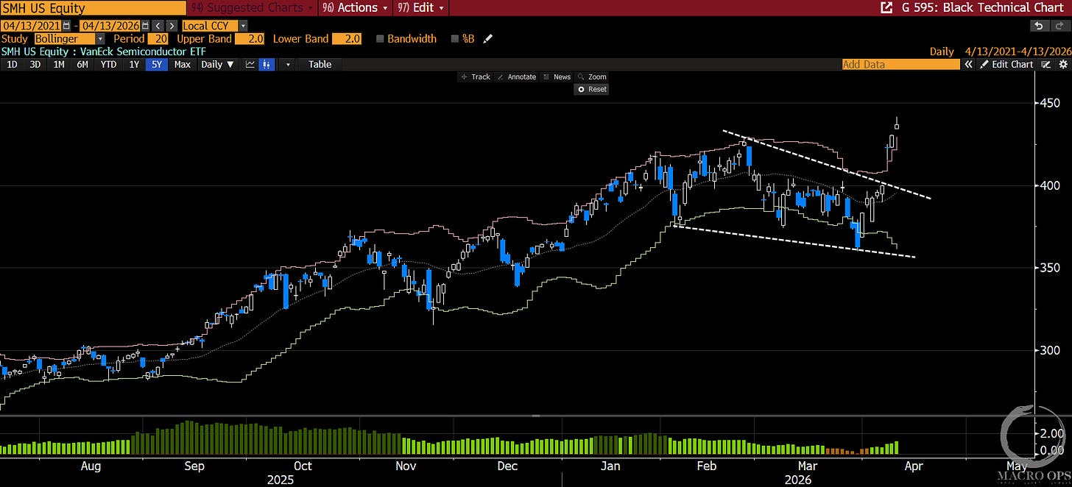The image size is (1072, 487).
Task: Select the 1D time range tab
Action: point(13,65)
